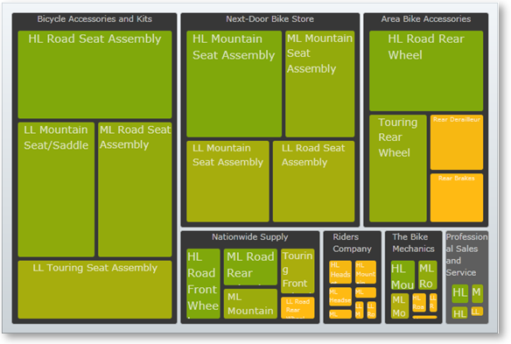The image size is (511, 344).
Task: Select the ML Mo tile in Bike Mechanics
Action: click(399, 306)
